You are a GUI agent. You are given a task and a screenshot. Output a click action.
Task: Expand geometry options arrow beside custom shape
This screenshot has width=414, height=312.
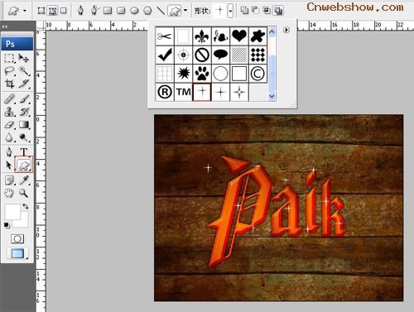(185, 11)
